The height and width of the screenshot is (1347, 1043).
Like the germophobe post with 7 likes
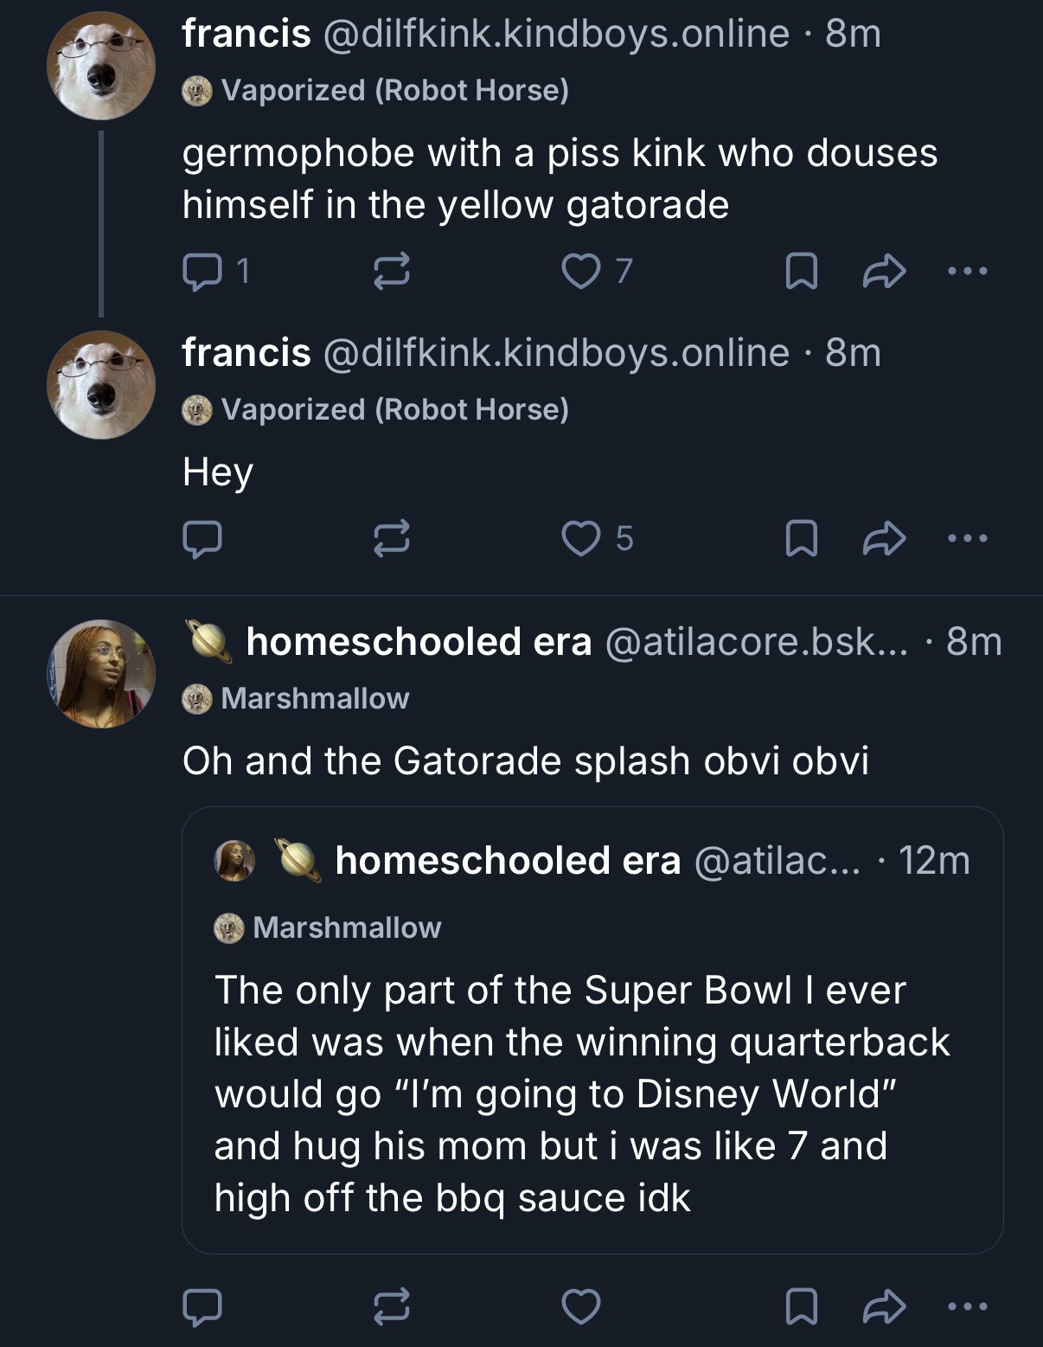coord(580,273)
